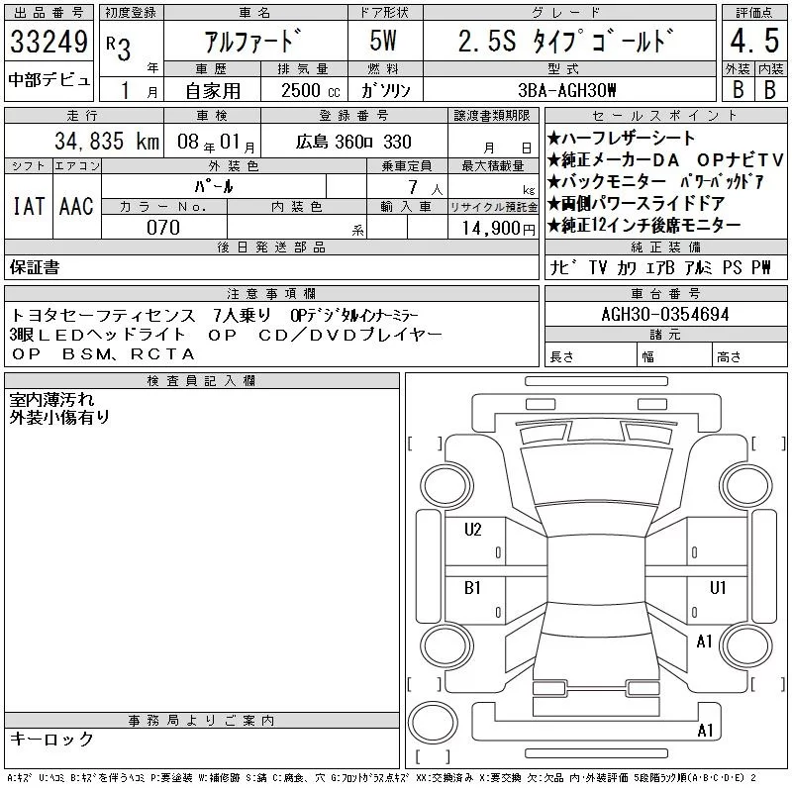792x792 pixels.
Task: Click the first registration year R3
Action: tap(119, 48)
